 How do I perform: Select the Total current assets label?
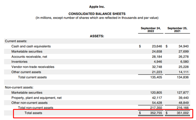point(32,77)
